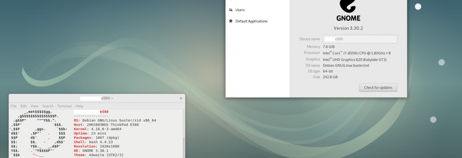
Task: Open the terminal File menu
Action: [13, 106]
